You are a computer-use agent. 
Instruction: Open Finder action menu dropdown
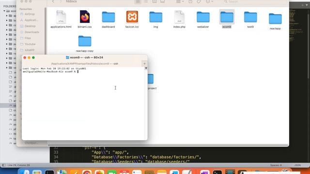pyautogui.click(x=209, y=1)
